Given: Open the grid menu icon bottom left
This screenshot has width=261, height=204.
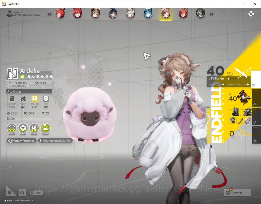Looking at the screenshot, I should tap(9, 193).
